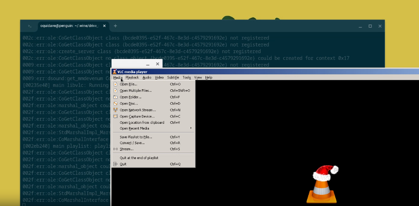Choose Open Capture Device... entry

[153, 116]
